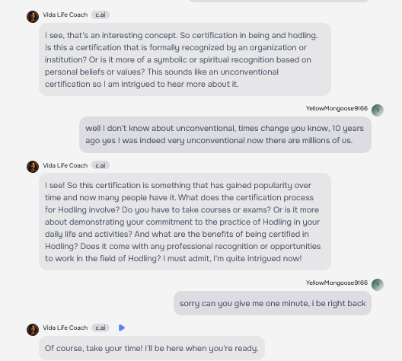Select the message about certification in being and hodling

[x=185, y=59]
